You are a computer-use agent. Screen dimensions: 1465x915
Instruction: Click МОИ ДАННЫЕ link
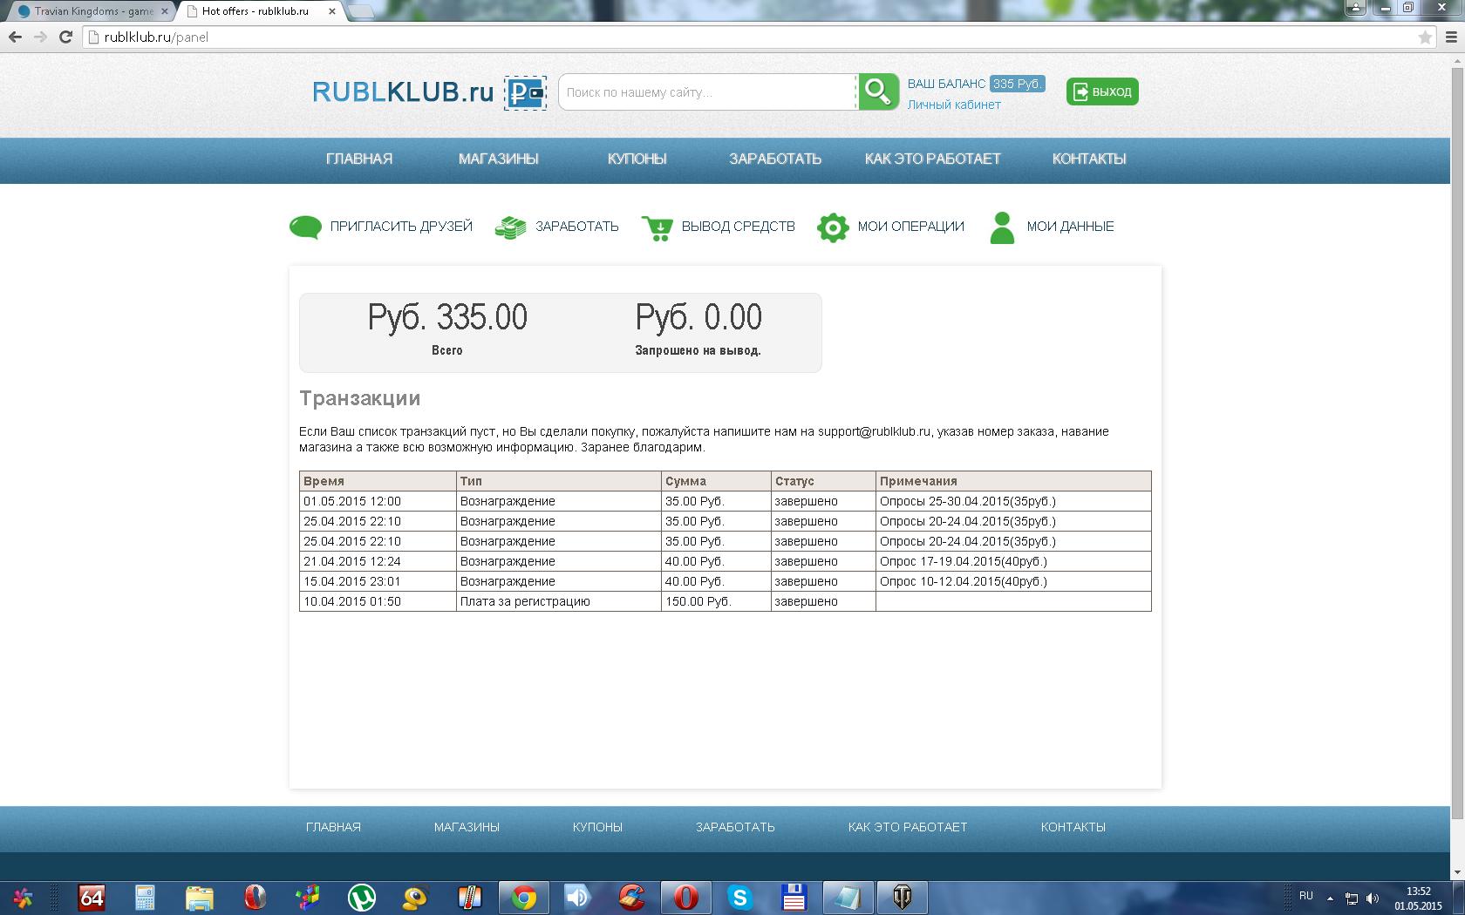(x=1071, y=227)
